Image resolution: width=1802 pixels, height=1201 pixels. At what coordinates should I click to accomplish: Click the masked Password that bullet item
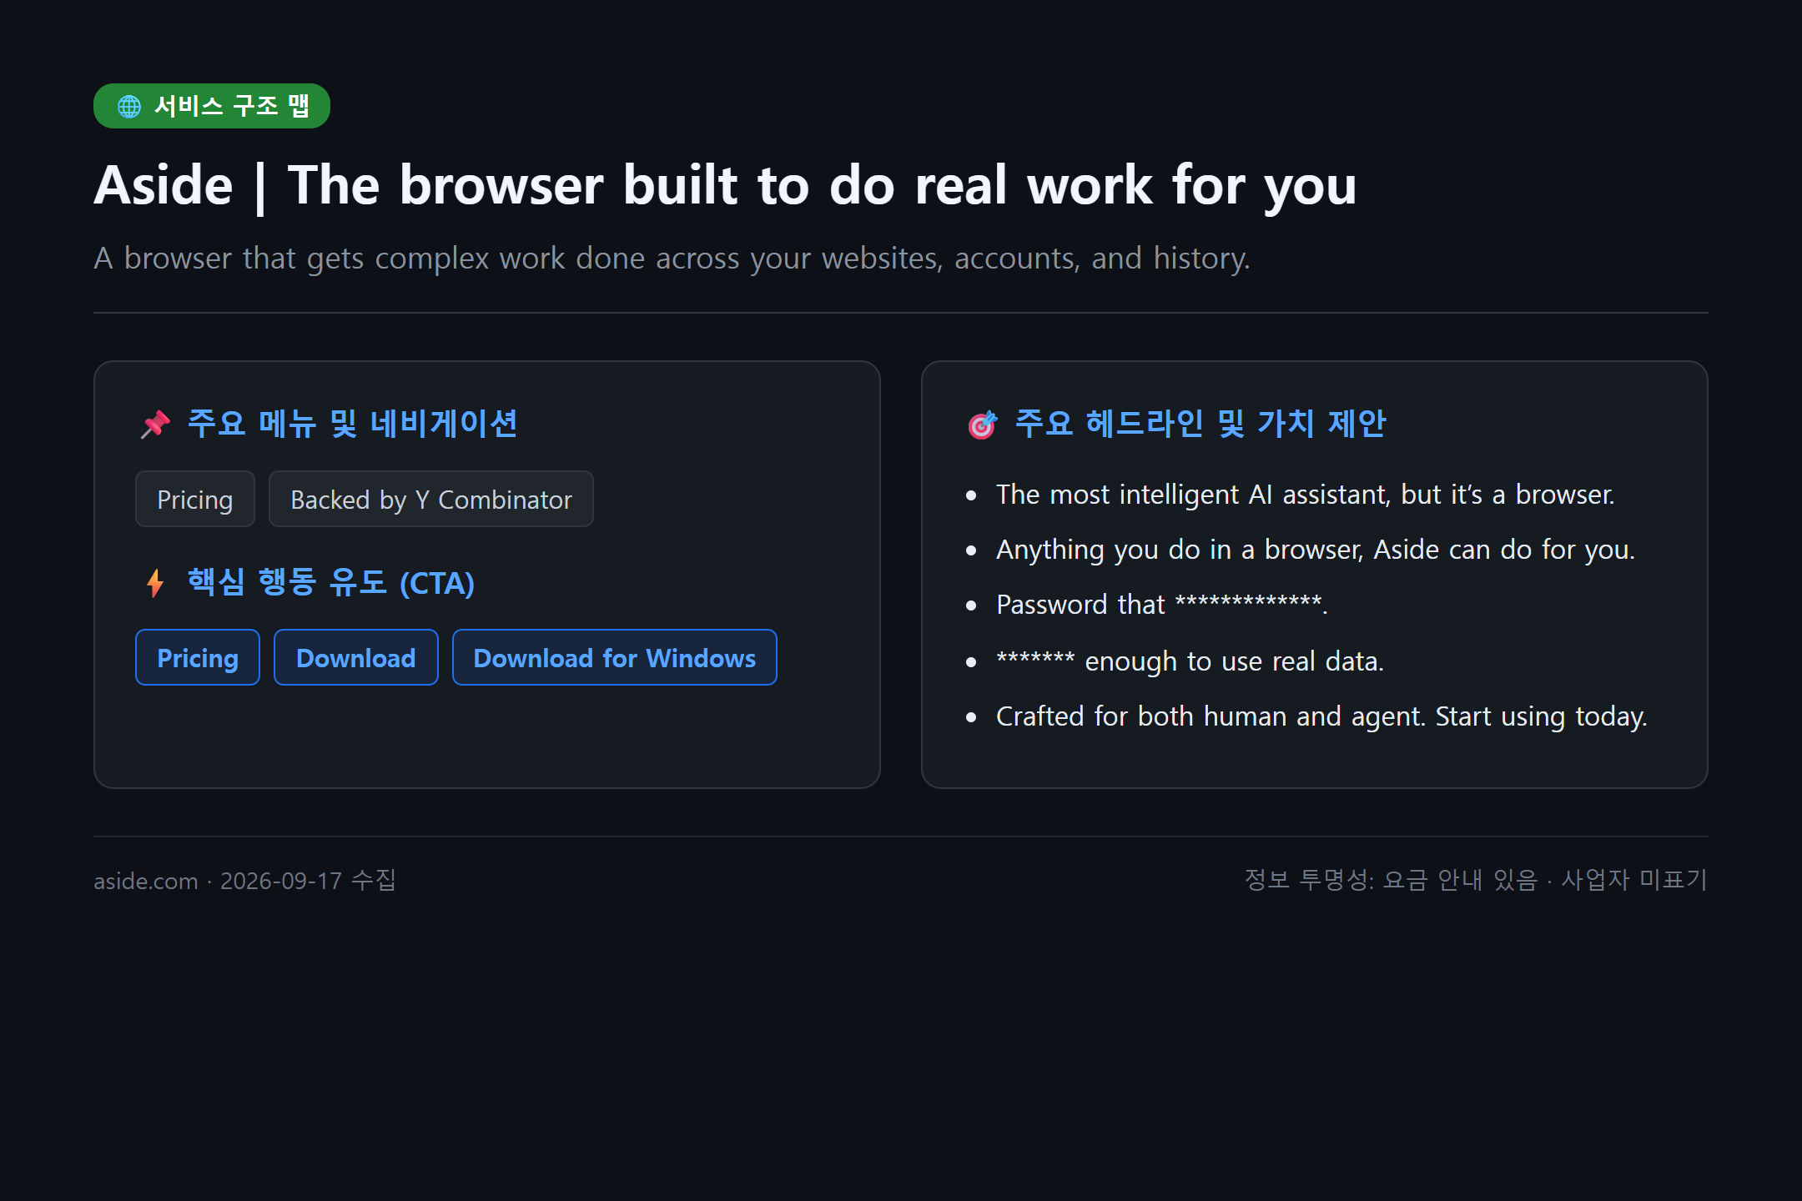1162,605
